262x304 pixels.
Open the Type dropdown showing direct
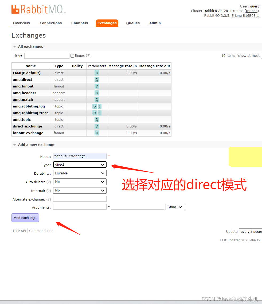[x=80, y=165]
